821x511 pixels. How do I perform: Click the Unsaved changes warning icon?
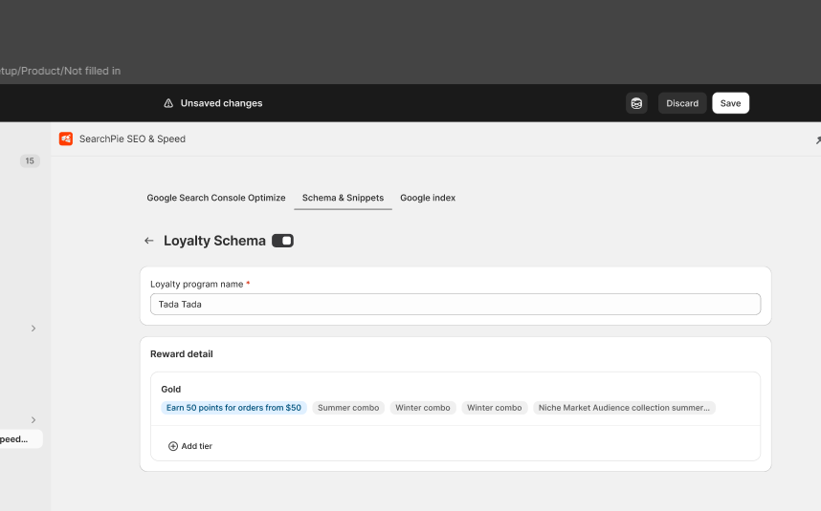(169, 103)
